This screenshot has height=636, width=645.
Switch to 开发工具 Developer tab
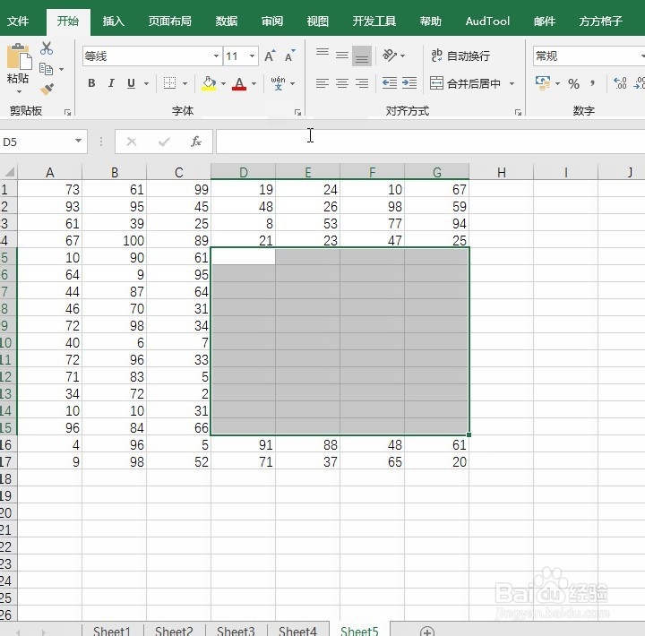pyautogui.click(x=374, y=21)
